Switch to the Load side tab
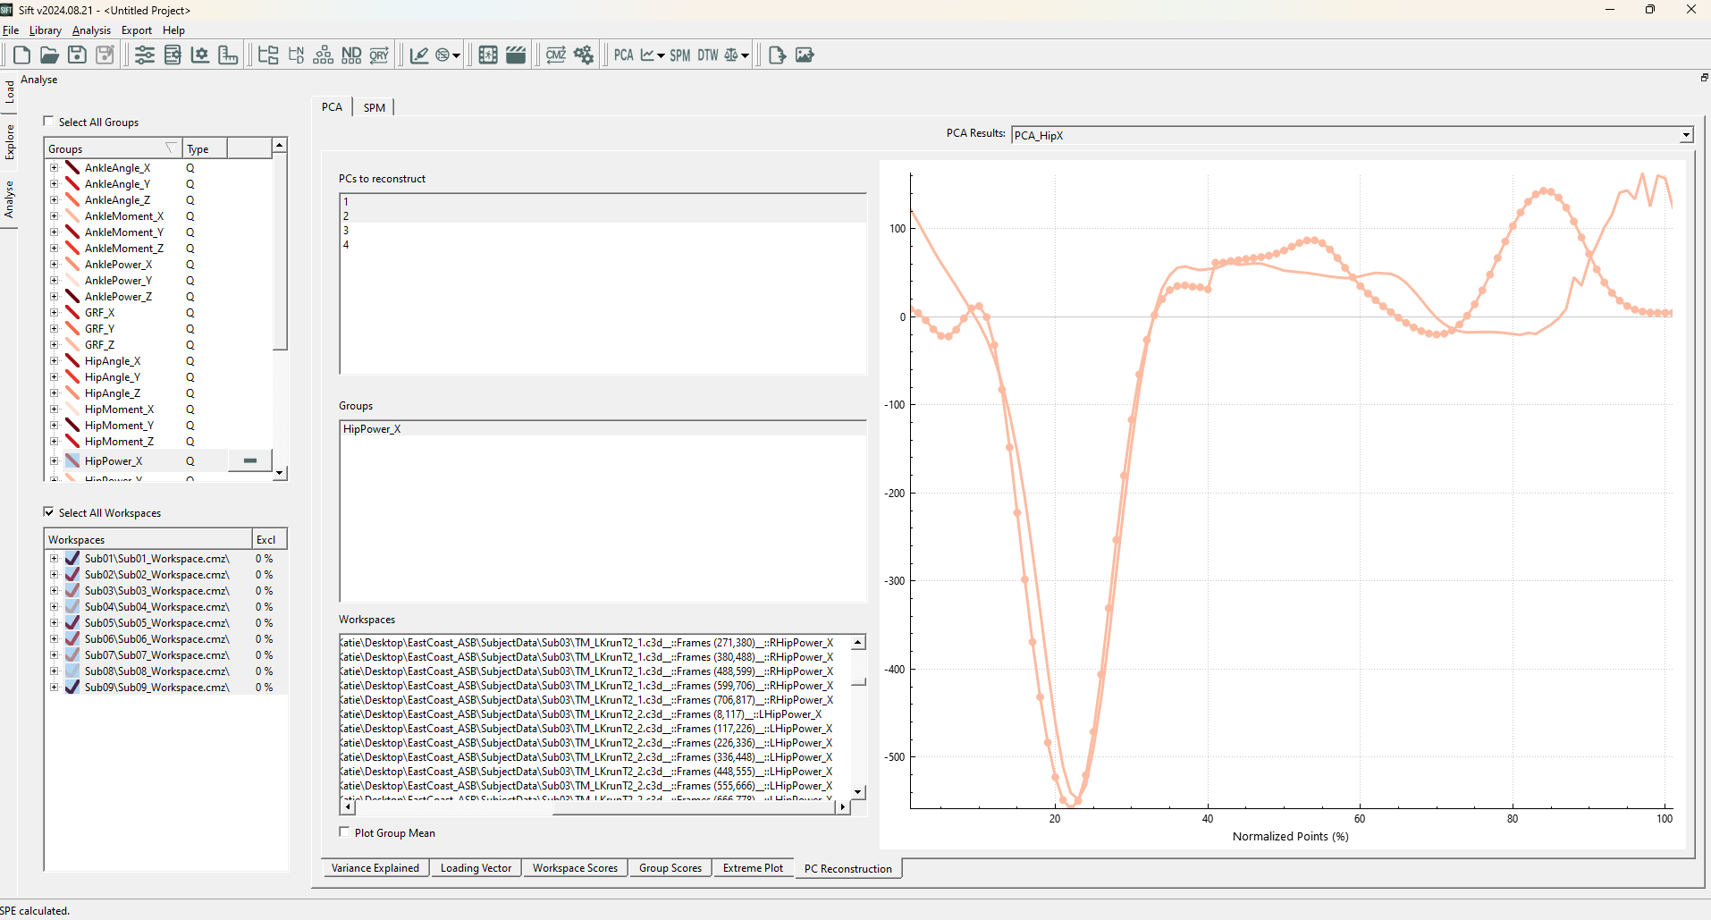Image resolution: width=1711 pixels, height=920 pixels. [x=9, y=92]
